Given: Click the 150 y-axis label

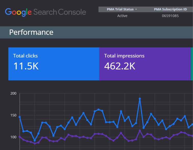Looking at the screenshot, I should click(13, 115).
